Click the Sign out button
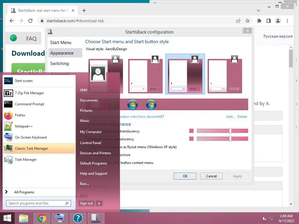 point(86,203)
